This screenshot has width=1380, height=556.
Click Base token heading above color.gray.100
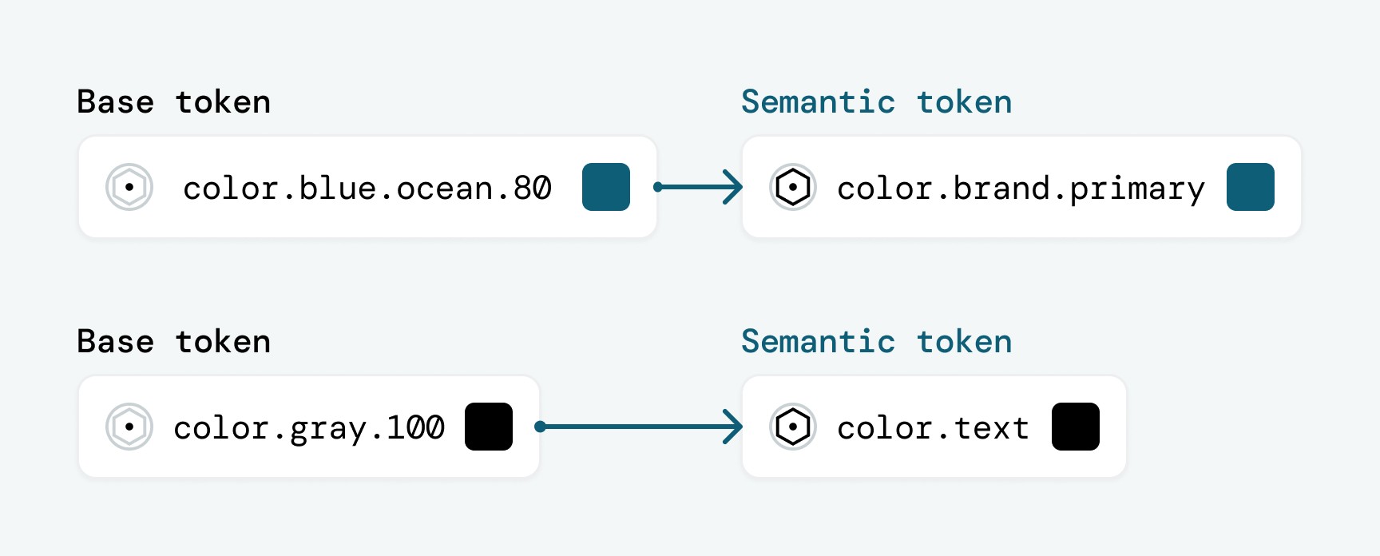(x=174, y=342)
